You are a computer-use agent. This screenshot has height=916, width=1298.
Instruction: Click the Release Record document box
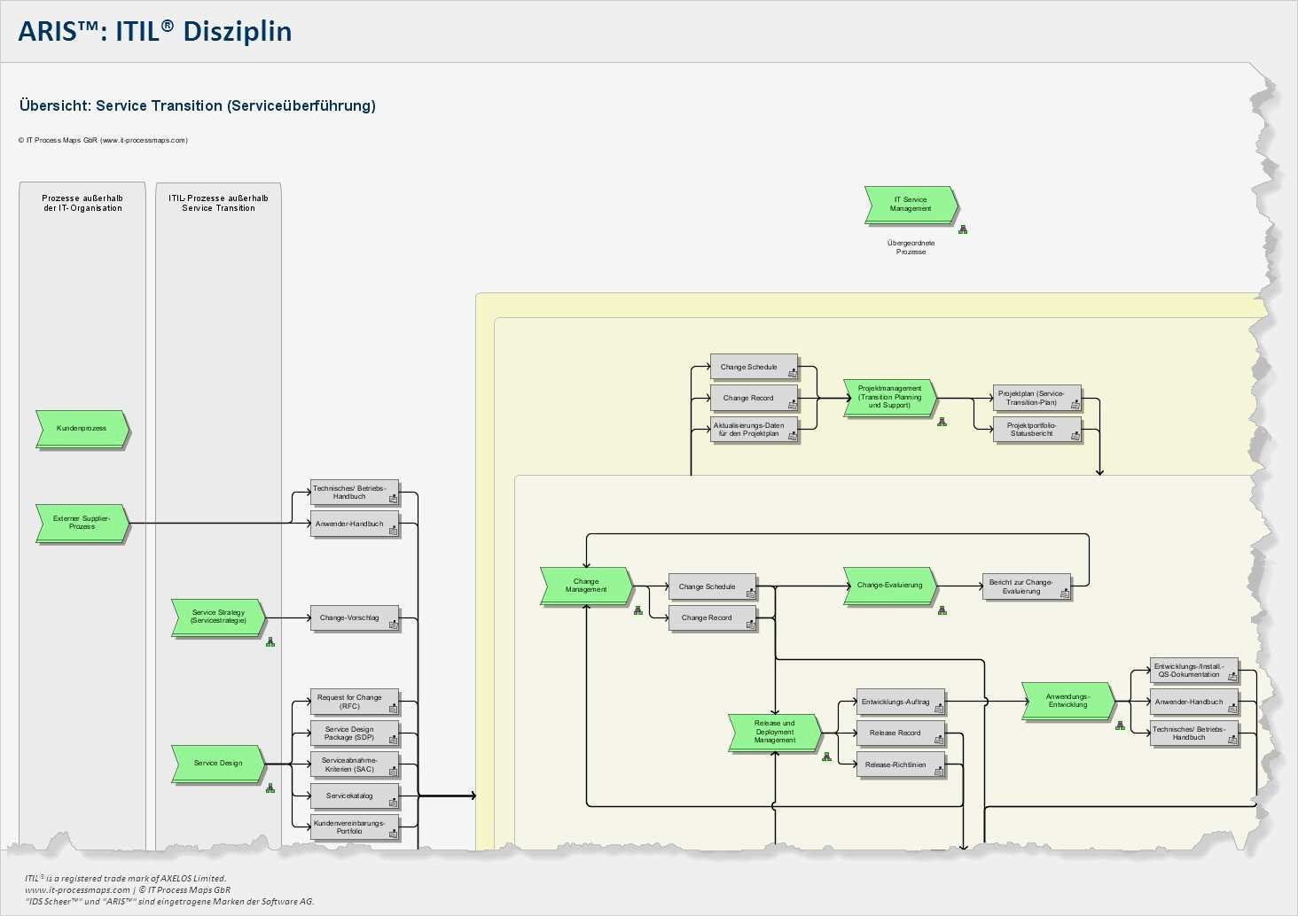coord(901,734)
